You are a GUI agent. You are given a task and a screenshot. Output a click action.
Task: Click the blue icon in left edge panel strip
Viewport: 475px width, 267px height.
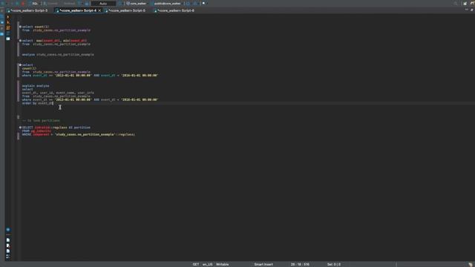pyautogui.click(x=1, y=34)
